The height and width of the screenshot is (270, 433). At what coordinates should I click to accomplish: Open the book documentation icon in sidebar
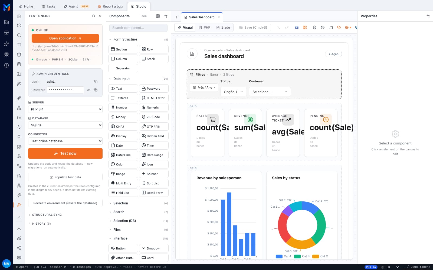point(19,45)
